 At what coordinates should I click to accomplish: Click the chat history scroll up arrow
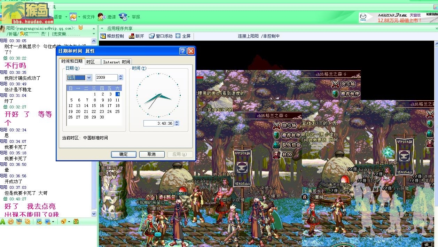(94, 41)
